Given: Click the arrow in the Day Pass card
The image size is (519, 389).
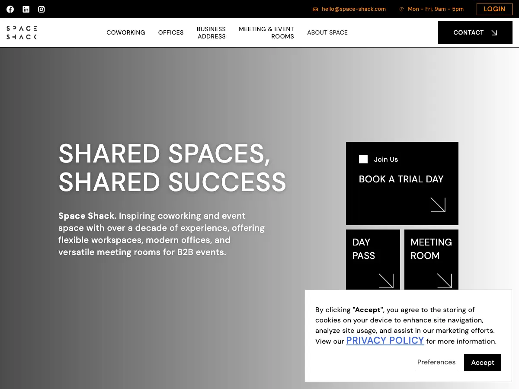Looking at the screenshot, I should [386, 281].
